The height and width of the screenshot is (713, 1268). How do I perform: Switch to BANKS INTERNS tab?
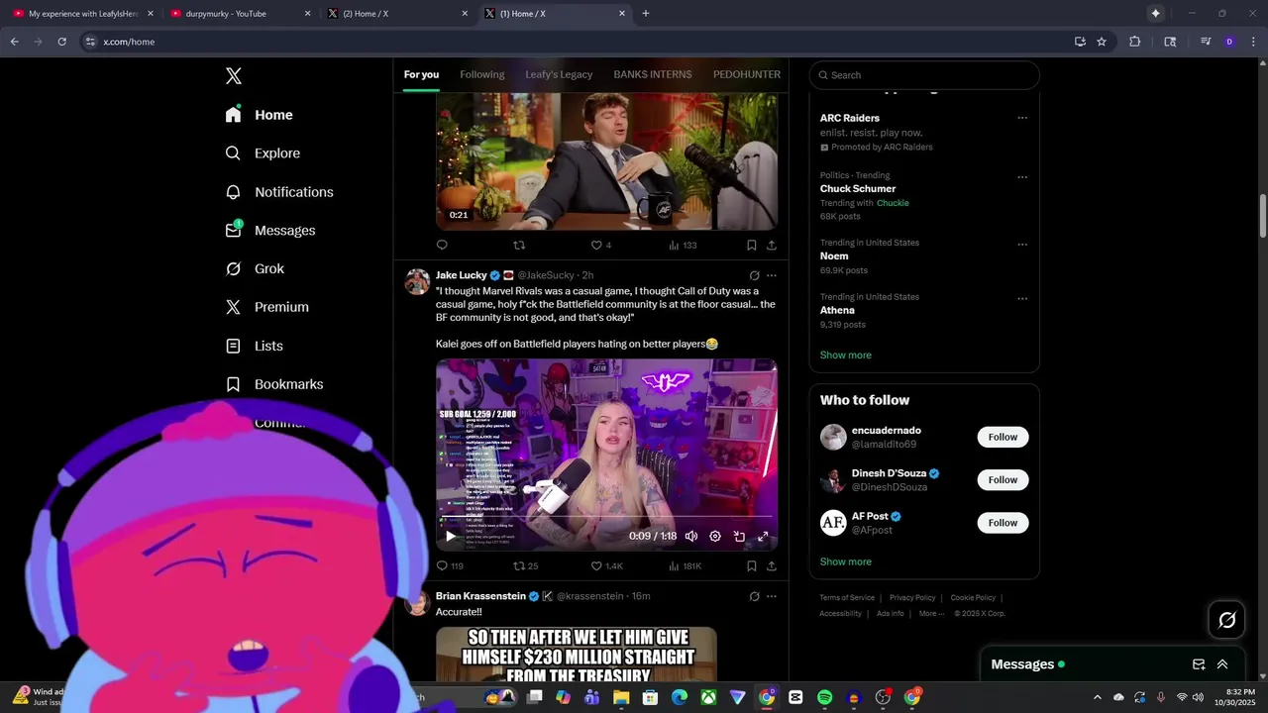(x=653, y=74)
